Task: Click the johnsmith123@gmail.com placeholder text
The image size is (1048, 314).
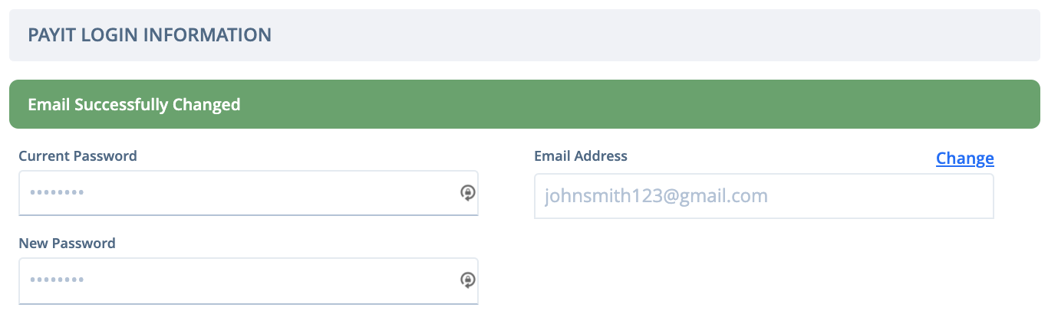Action: click(x=657, y=196)
